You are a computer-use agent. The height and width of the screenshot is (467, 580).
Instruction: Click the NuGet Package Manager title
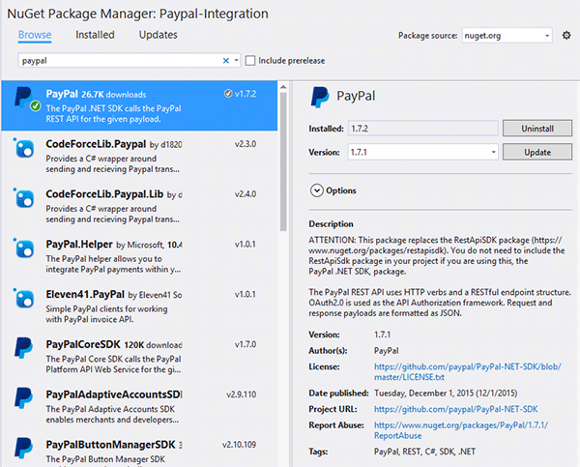coord(137,14)
